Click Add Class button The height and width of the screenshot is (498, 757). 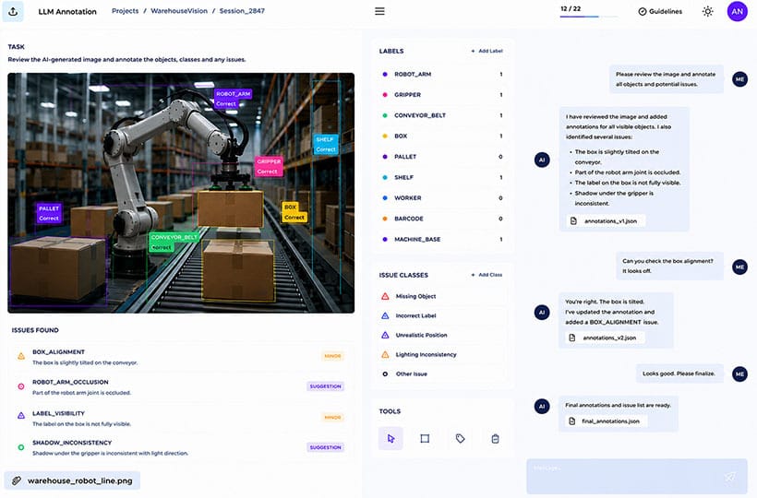[x=487, y=275]
